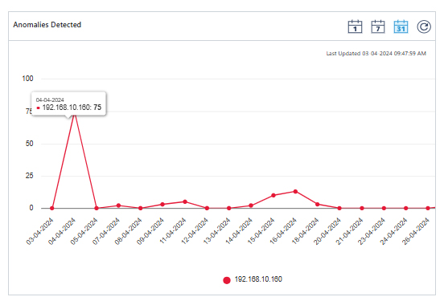Click the 16-04-2024 x-axis label
The width and height of the screenshot is (444, 305).
click(283, 231)
